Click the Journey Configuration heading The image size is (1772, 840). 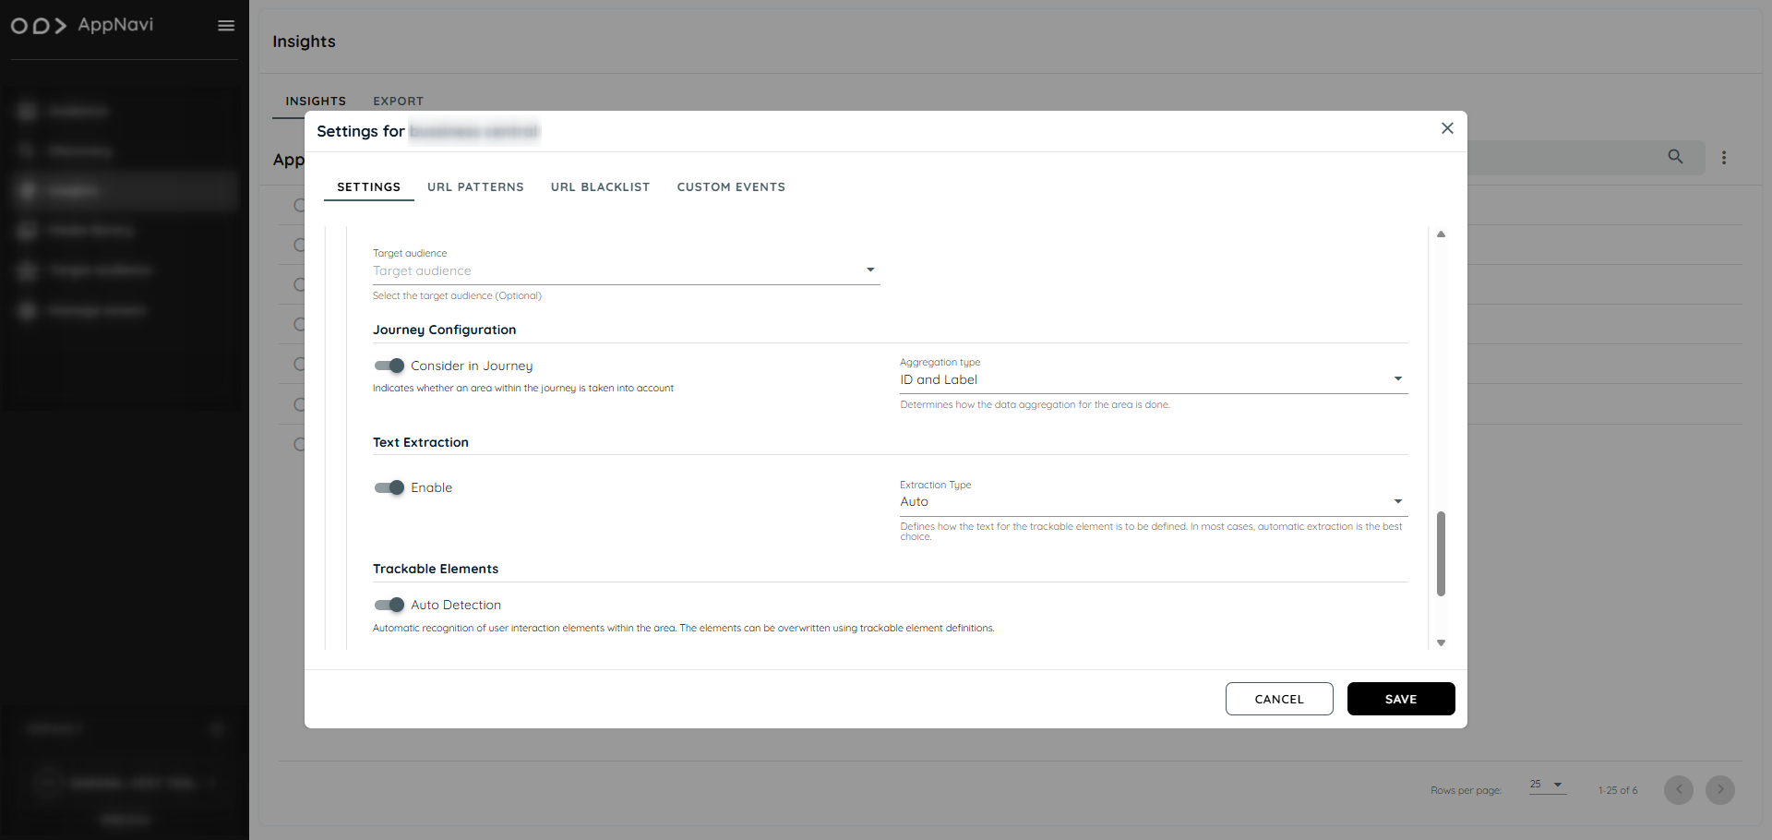point(444,330)
